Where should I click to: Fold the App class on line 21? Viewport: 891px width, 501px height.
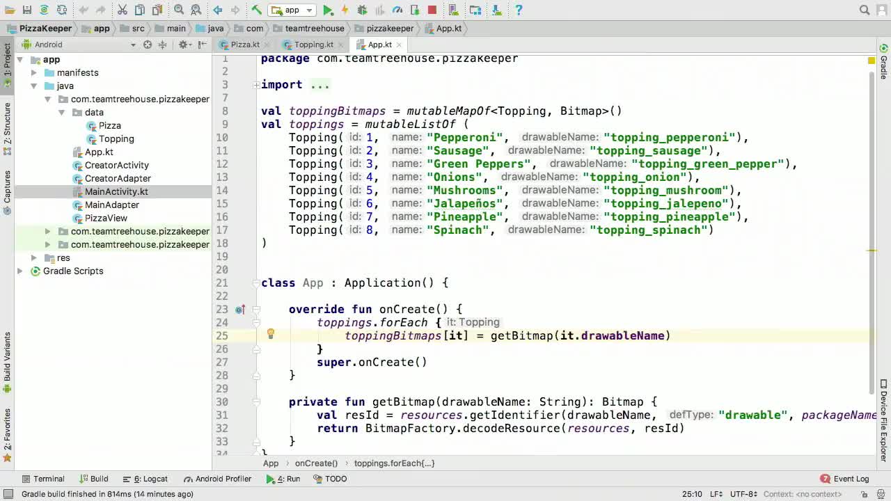(256, 283)
